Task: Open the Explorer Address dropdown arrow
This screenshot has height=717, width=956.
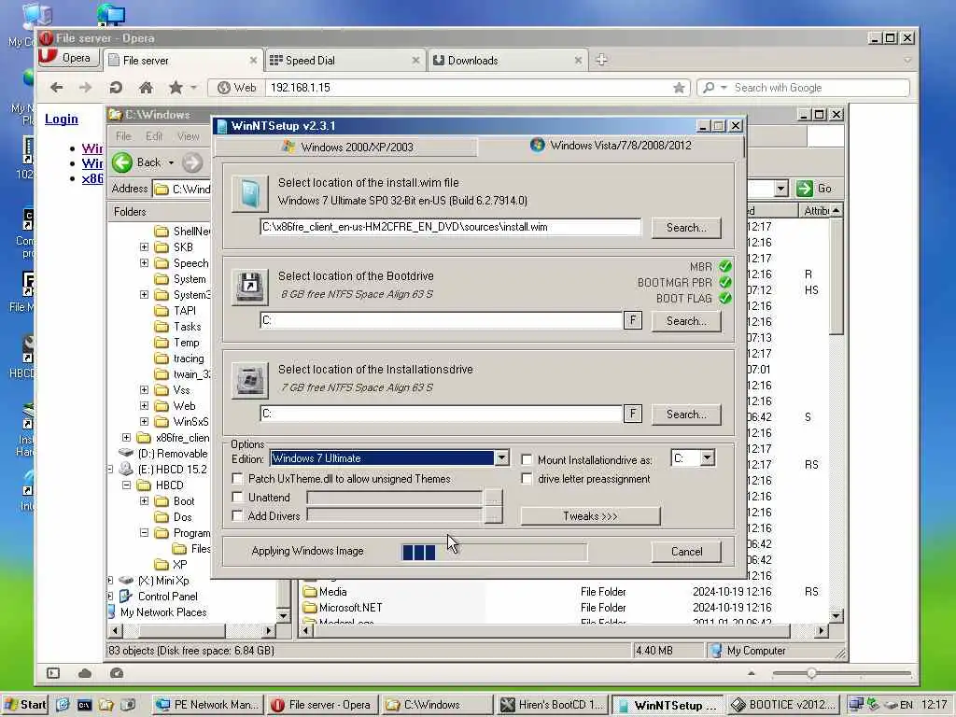Action: click(781, 189)
